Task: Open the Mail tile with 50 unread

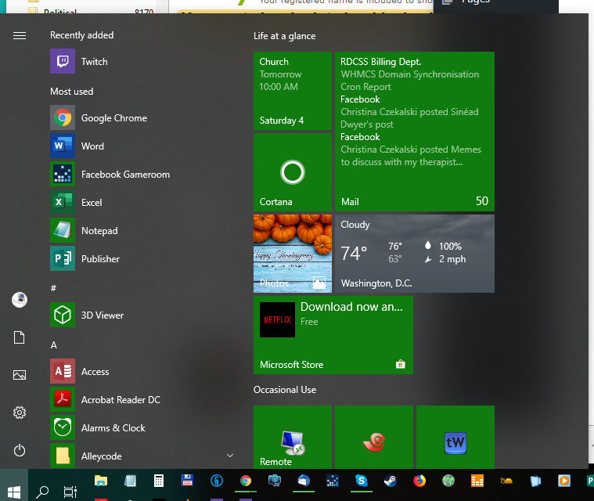Action: 415,132
